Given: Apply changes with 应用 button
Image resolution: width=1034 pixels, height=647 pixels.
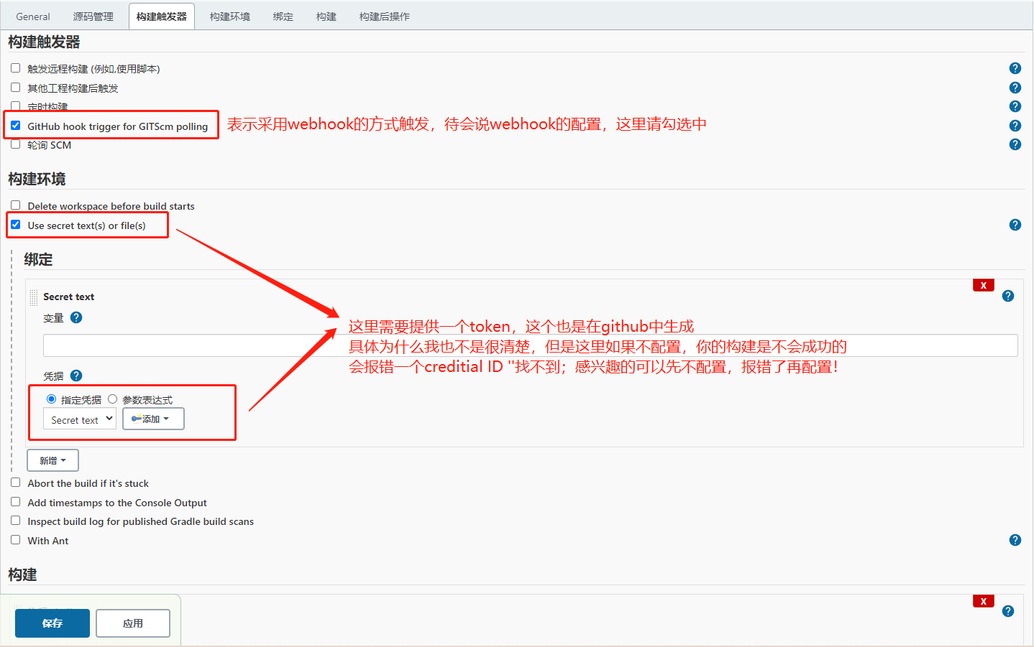Looking at the screenshot, I should pyautogui.click(x=133, y=623).
